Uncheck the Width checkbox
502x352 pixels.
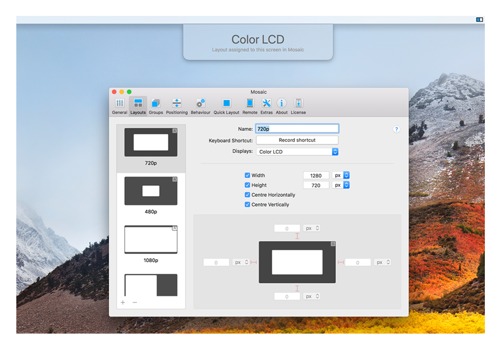click(247, 175)
